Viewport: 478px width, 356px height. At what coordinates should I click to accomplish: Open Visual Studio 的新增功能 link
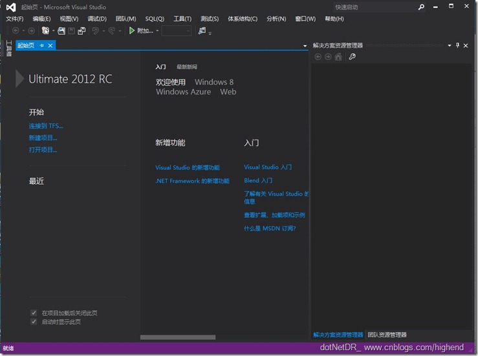point(188,167)
